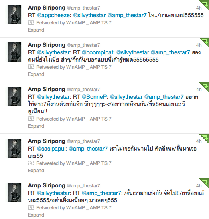
Task: Expand the tweet mentioning @boompipat
Action: click(x=36, y=74)
